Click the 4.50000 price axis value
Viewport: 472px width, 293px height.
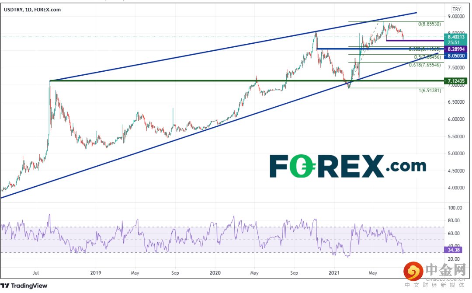(456, 171)
